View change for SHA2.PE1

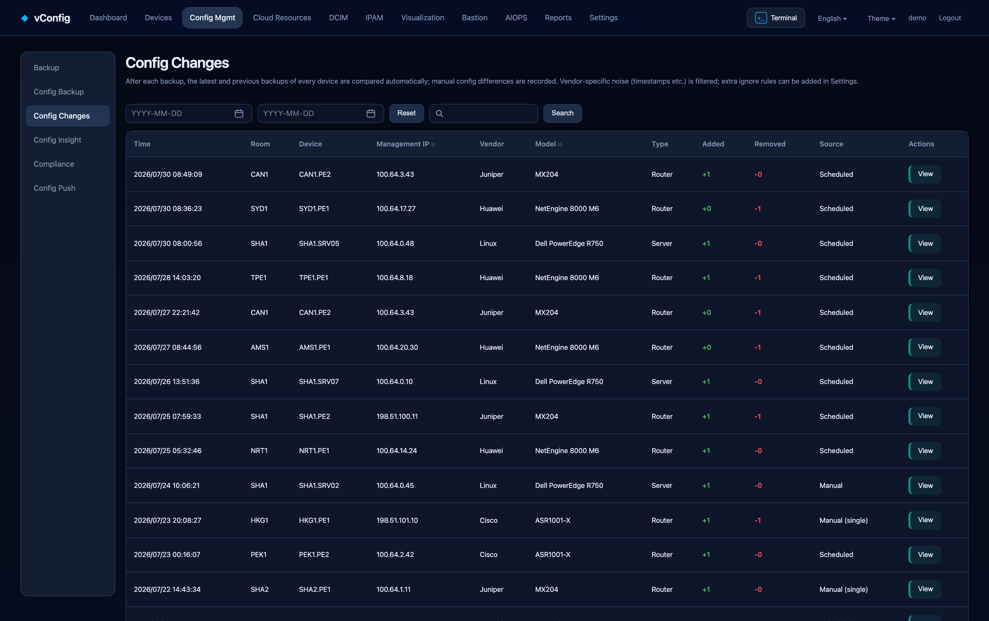[x=925, y=589]
